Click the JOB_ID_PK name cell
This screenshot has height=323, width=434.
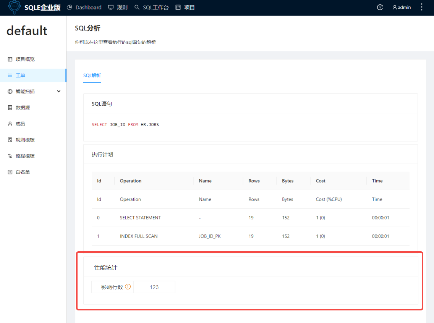click(x=210, y=236)
